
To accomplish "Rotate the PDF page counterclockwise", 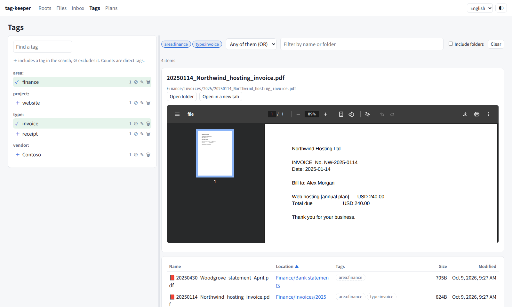I will pos(351,114).
